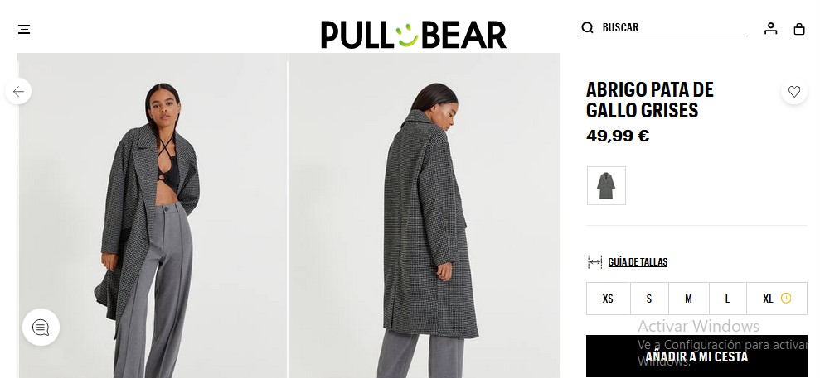Select size XS
The height and width of the screenshot is (378, 820).
pyautogui.click(x=609, y=299)
